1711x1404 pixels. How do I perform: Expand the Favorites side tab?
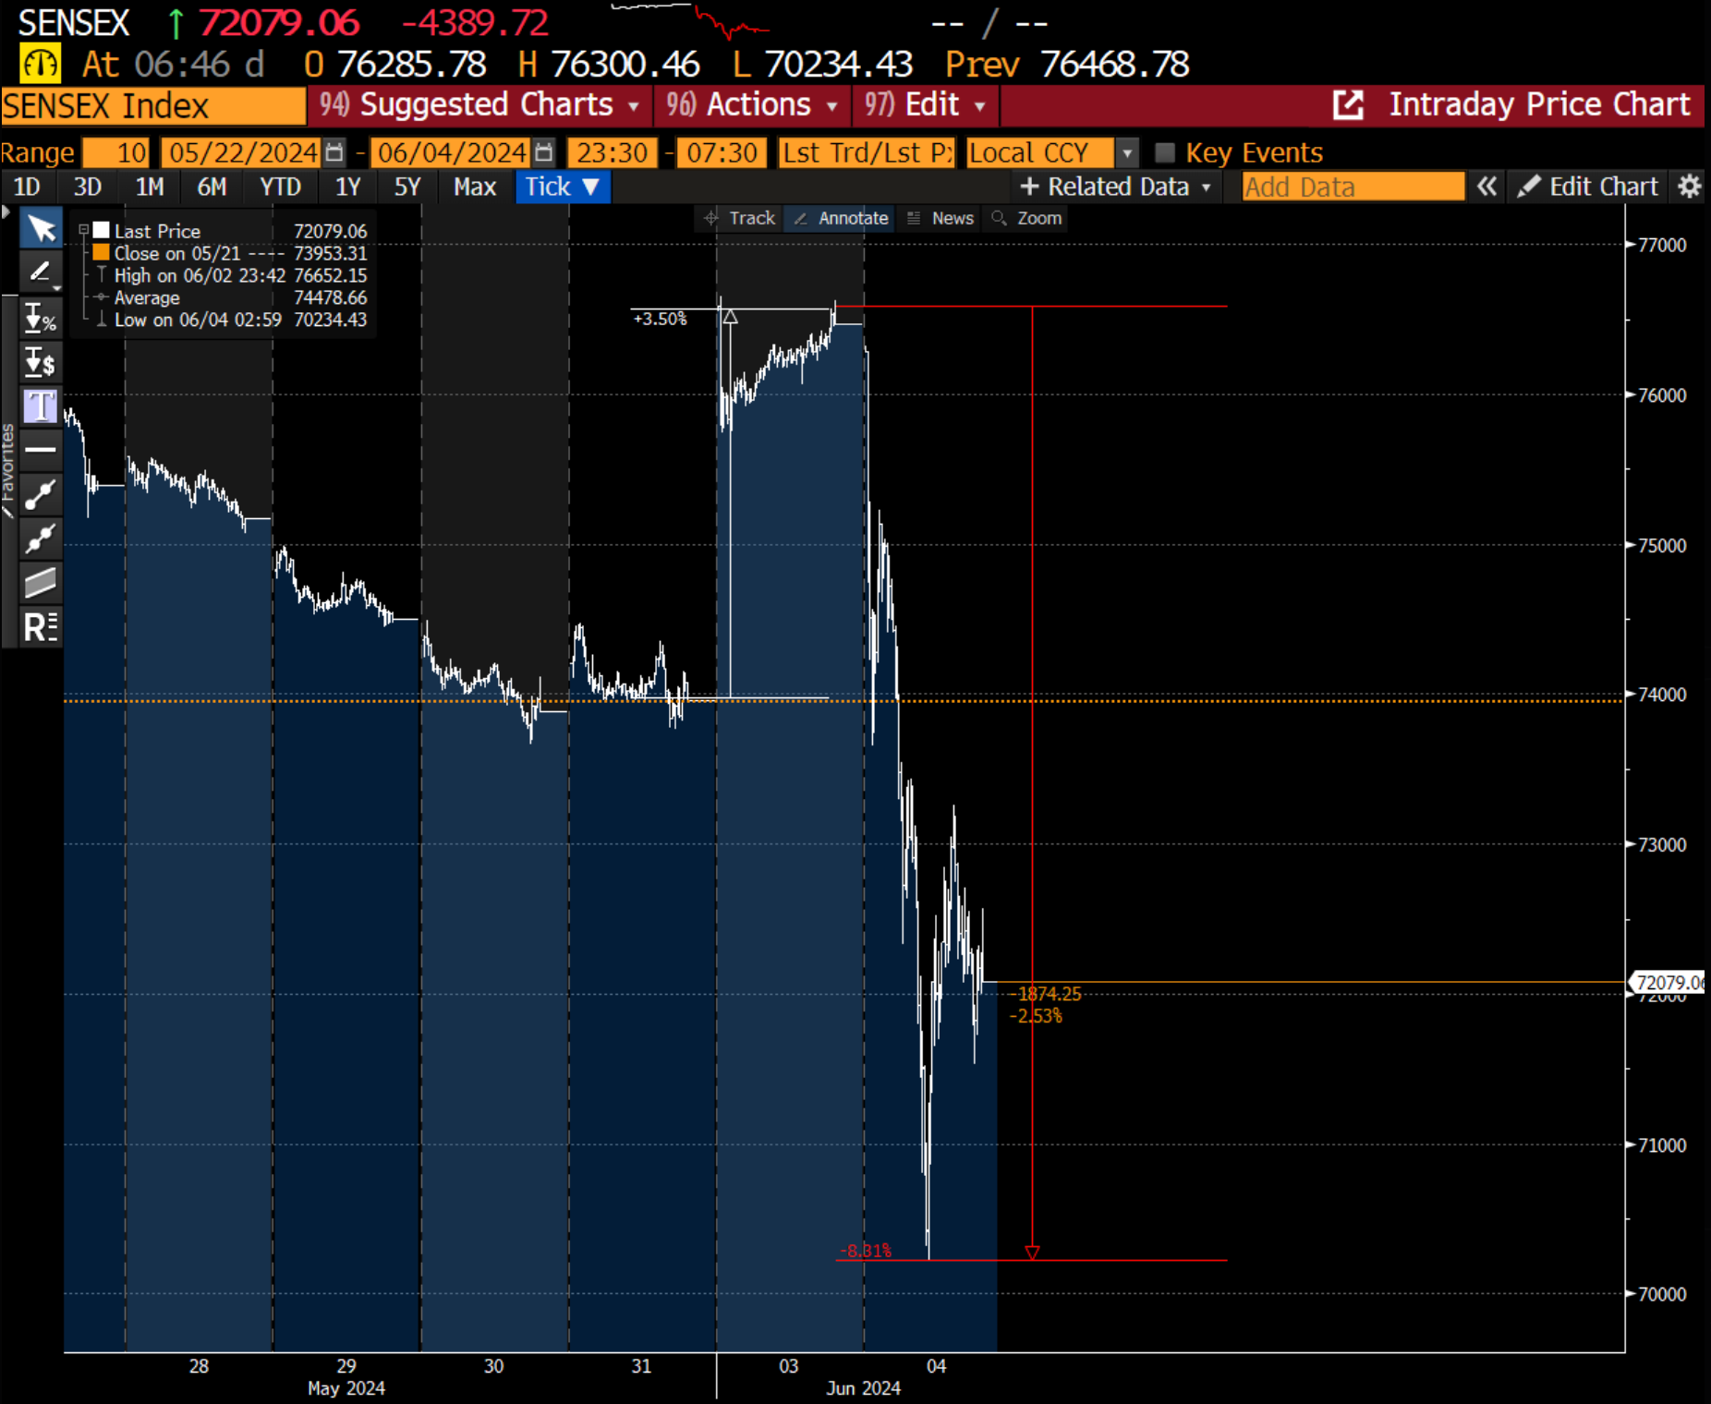coord(8,471)
